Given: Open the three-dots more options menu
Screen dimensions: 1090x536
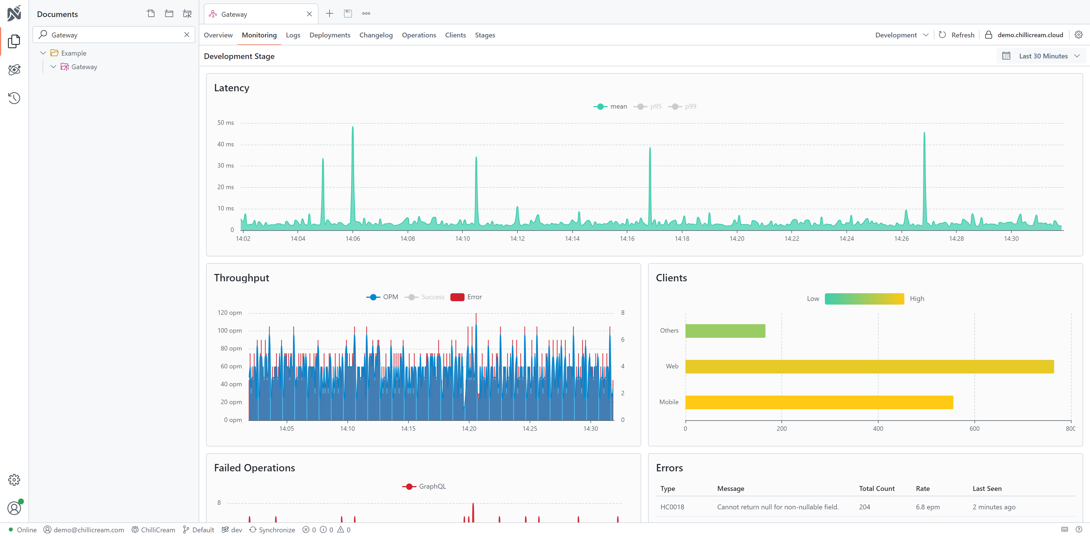Looking at the screenshot, I should (x=366, y=14).
